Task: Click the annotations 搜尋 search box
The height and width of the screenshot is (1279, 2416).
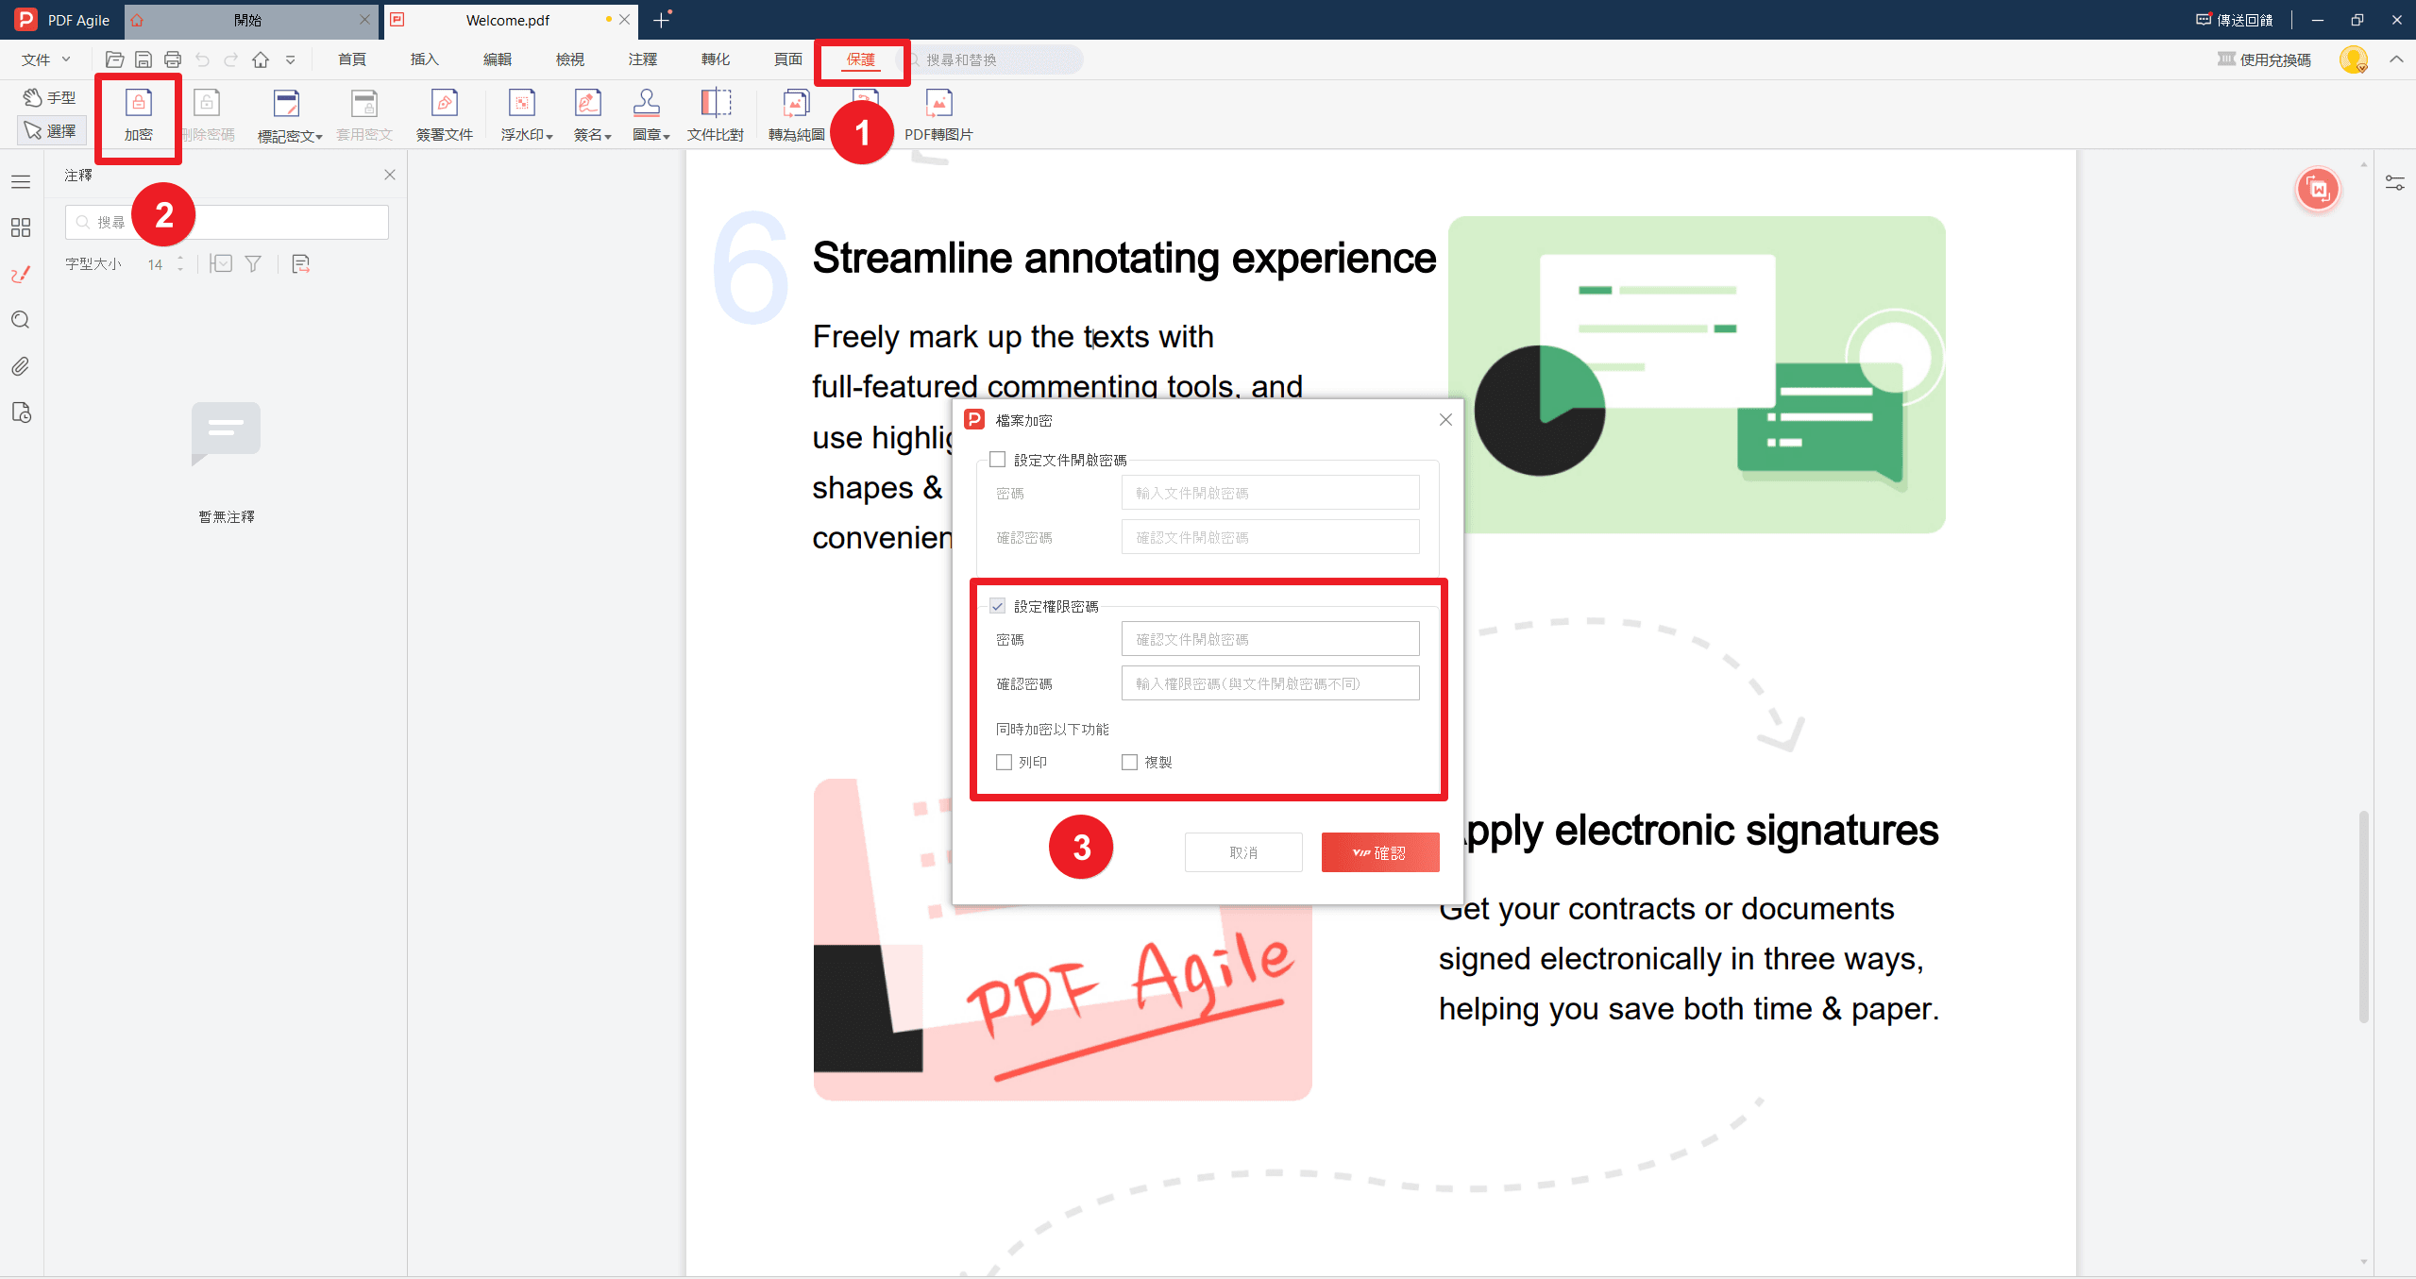Action: 227,222
